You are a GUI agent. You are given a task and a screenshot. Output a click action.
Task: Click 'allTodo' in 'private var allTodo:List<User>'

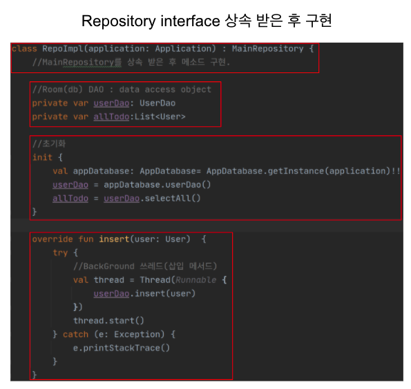point(111,117)
